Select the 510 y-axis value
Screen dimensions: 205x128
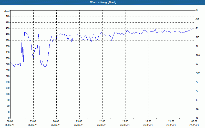pyautogui.click(x=8, y=16)
